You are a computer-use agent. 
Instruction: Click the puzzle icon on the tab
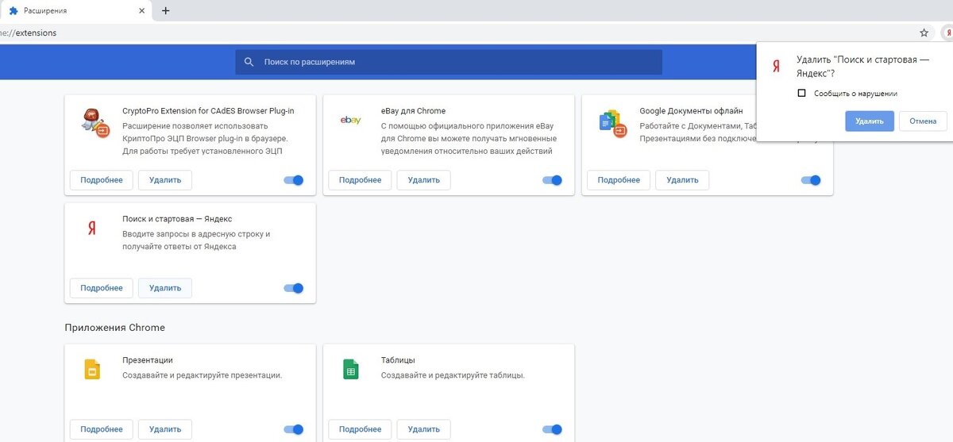click(x=14, y=11)
